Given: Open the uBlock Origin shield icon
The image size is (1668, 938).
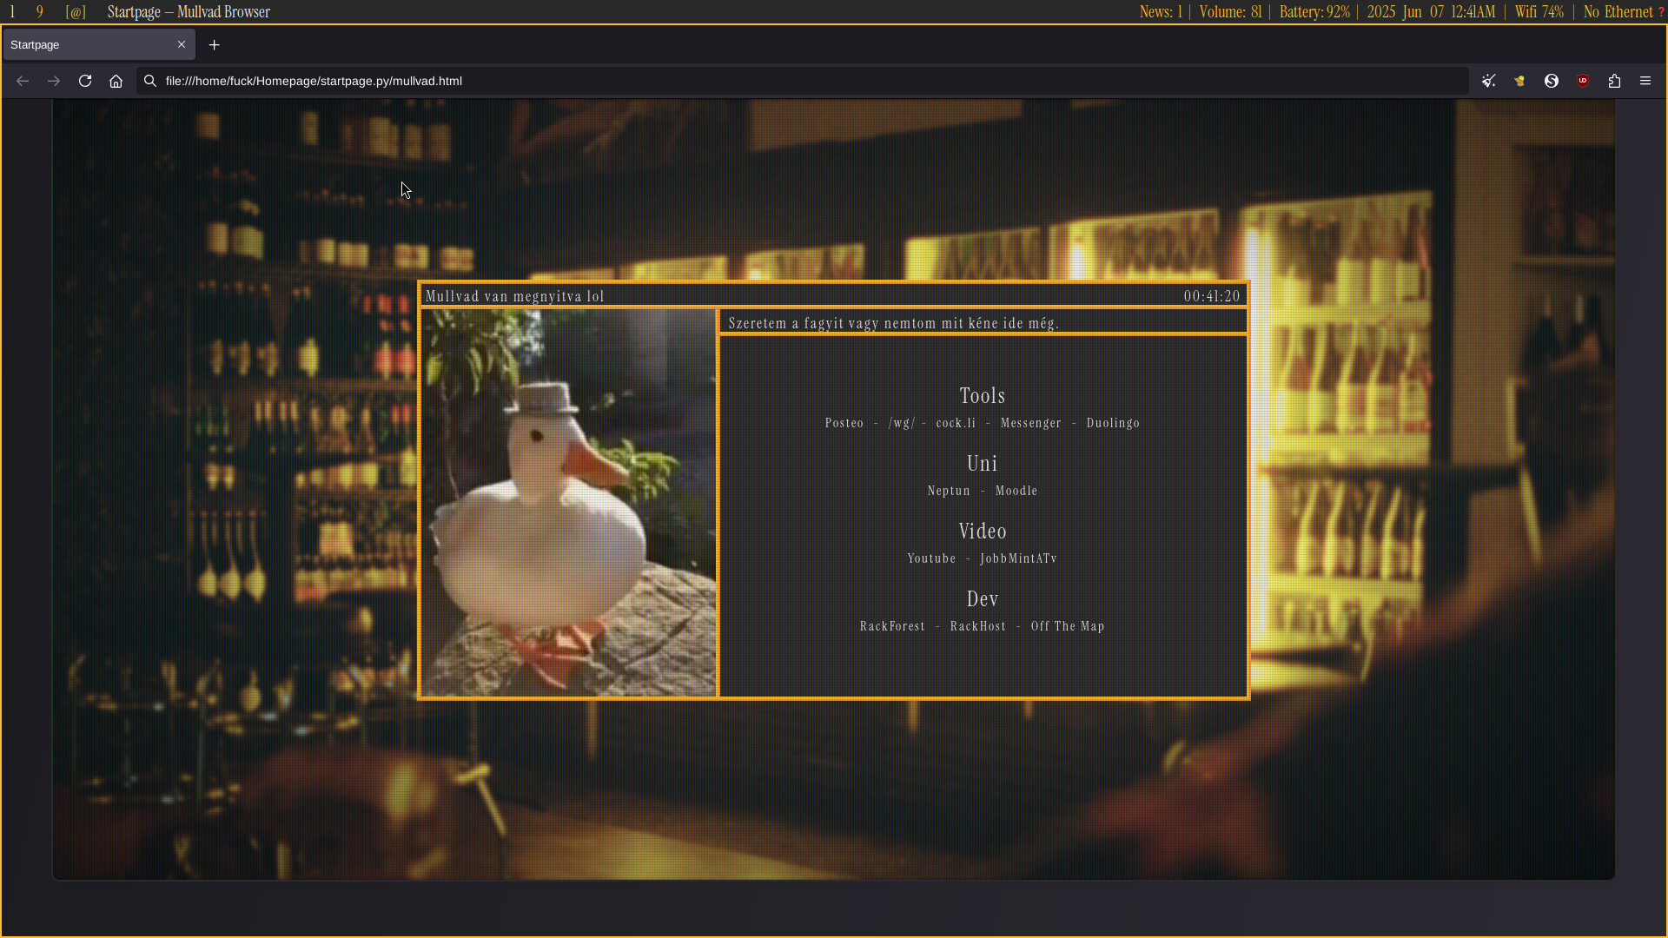Looking at the screenshot, I should point(1583,81).
